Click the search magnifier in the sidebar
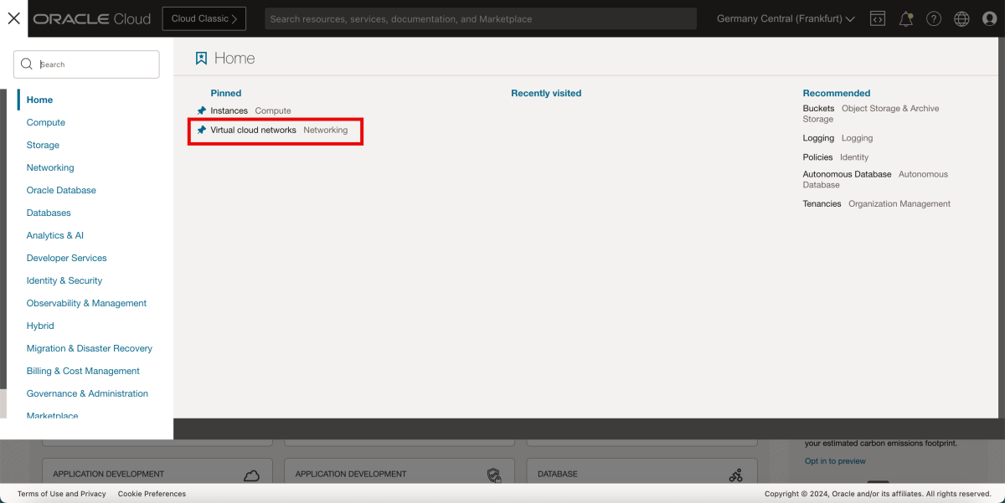 click(26, 64)
